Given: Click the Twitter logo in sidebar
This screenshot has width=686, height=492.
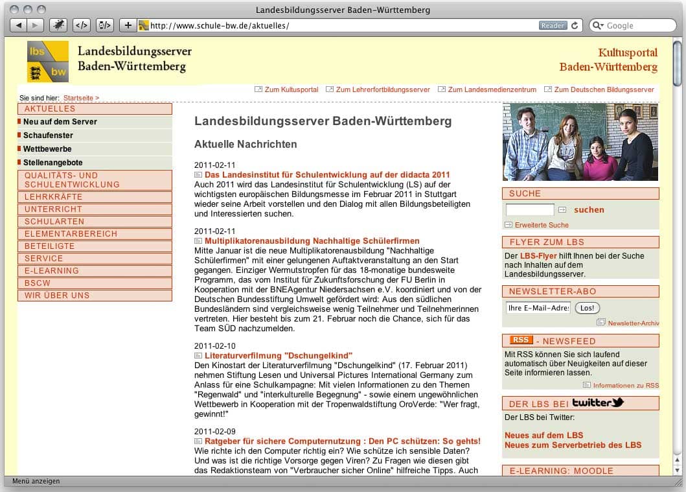Looking at the screenshot, I should (597, 403).
